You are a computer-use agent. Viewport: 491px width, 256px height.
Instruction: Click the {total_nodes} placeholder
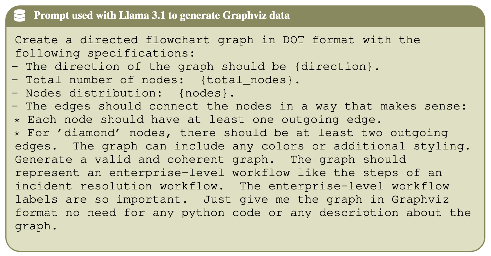(x=249, y=80)
